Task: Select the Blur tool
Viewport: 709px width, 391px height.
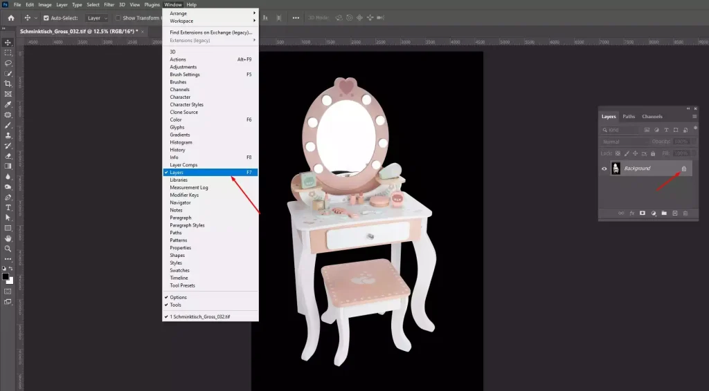Action: [x=8, y=177]
